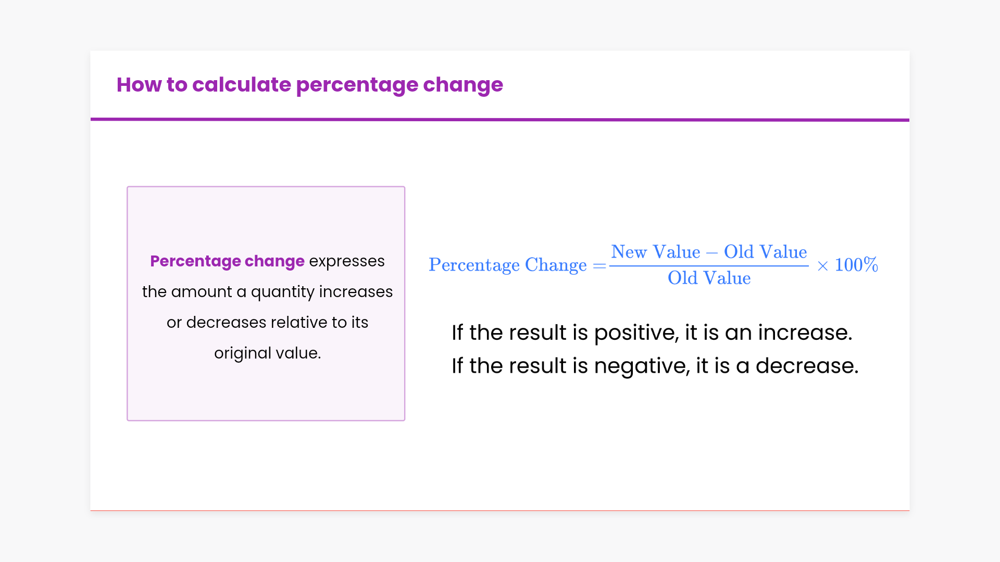Click '100%' at the end of the formula
This screenshot has width=1000, height=562.
pyautogui.click(x=856, y=265)
